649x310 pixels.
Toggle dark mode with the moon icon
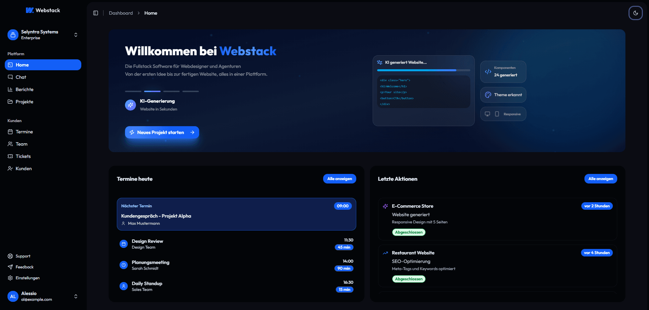[635, 13]
